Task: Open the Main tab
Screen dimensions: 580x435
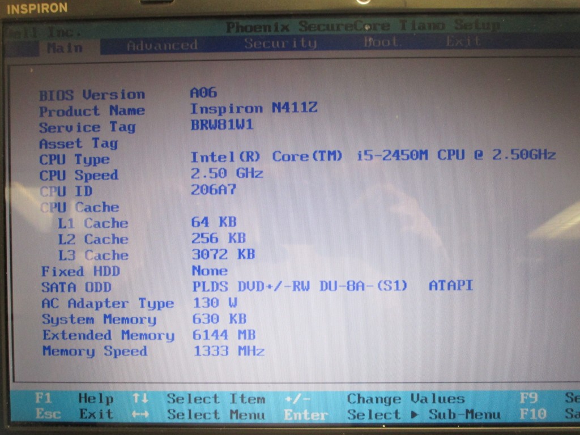Action: (x=65, y=48)
